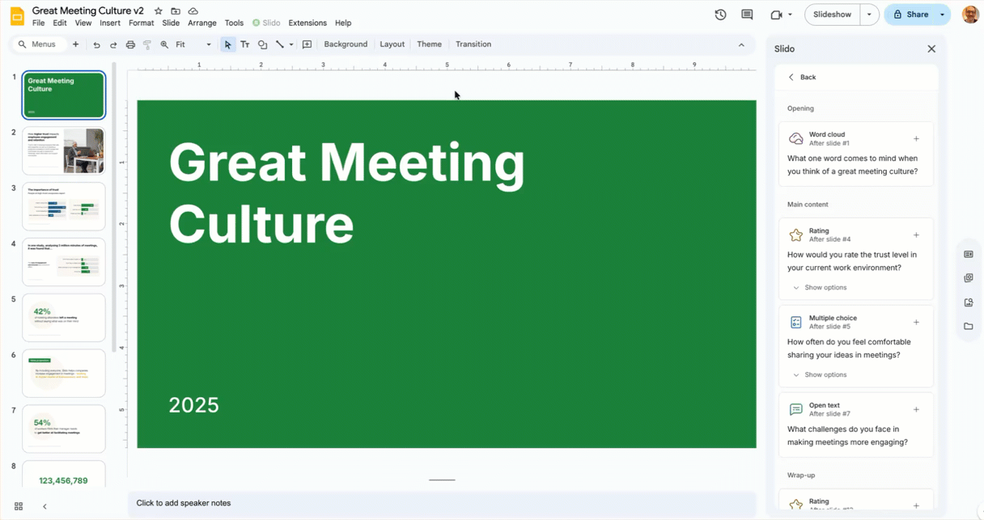Click the zoom magnifier tool
984x520 pixels.
coord(164,44)
